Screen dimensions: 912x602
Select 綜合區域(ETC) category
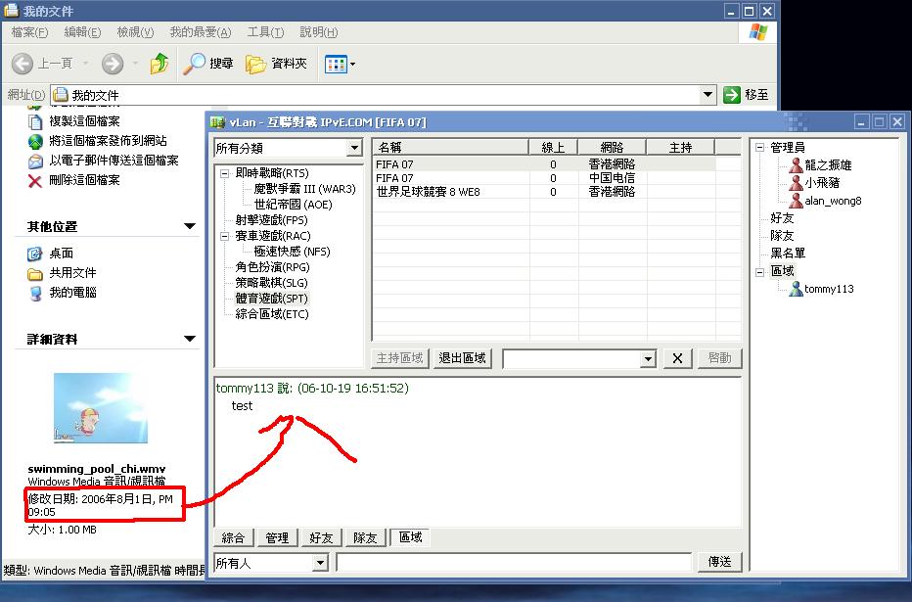pos(272,314)
